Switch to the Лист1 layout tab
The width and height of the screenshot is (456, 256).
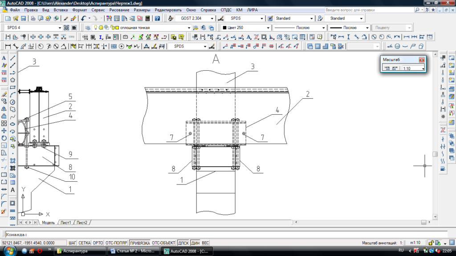click(x=65, y=222)
